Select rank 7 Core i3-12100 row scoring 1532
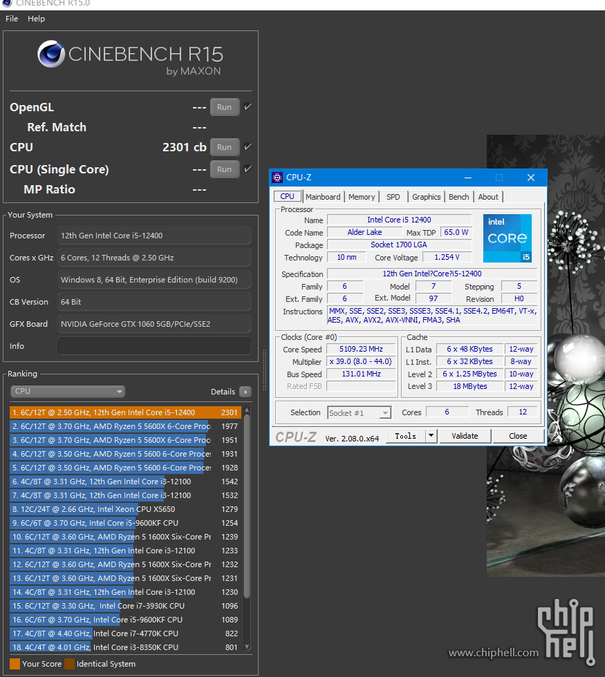This screenshot has height=677, width=605. [125, 495]
